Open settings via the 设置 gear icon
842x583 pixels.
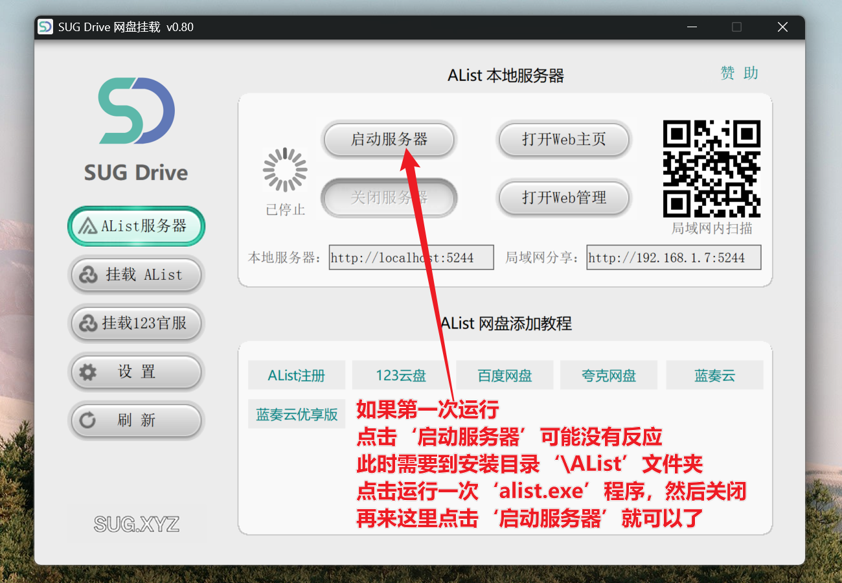tap(89, 372)
